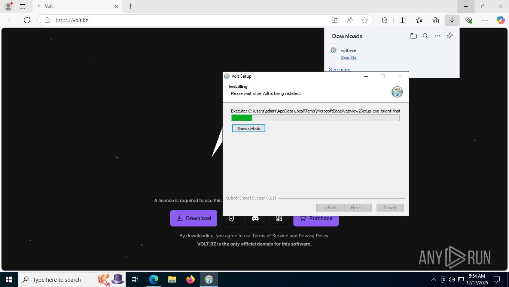Click the Volt Setup title bar icon
Screen dimensions: 509x287
click(x=227, y=76)
